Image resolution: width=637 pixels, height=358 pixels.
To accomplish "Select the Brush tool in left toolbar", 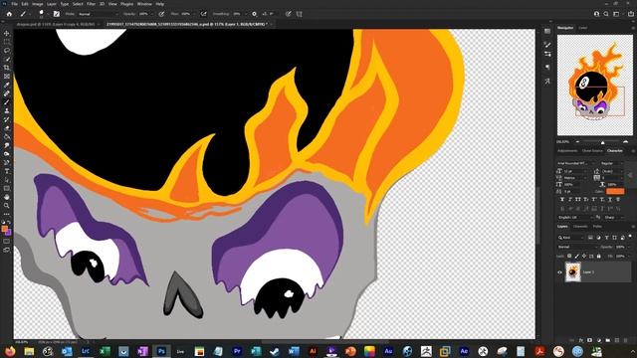I will point(7,101).
